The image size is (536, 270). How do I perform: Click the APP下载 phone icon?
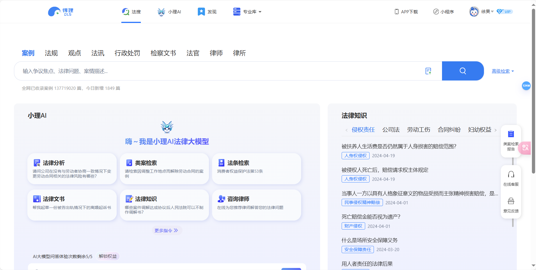pos(396,12)
